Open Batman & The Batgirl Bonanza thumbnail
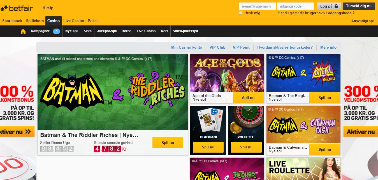The image size is (378, 180). [303, 73]
